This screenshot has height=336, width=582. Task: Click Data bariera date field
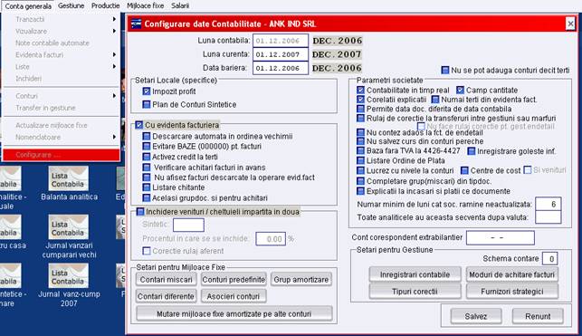(x=281, y=68)
